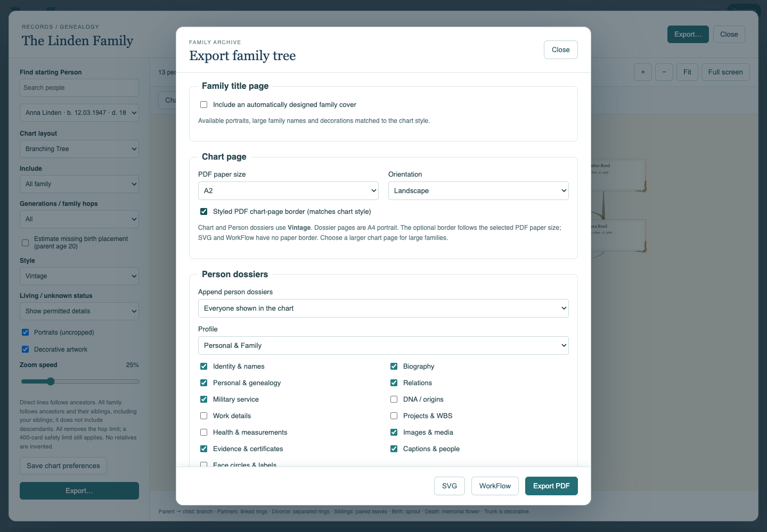Click Save chart preferences button
Viewport: 767px width, 532px height.
pyautogui.click(x=63, y=465)
